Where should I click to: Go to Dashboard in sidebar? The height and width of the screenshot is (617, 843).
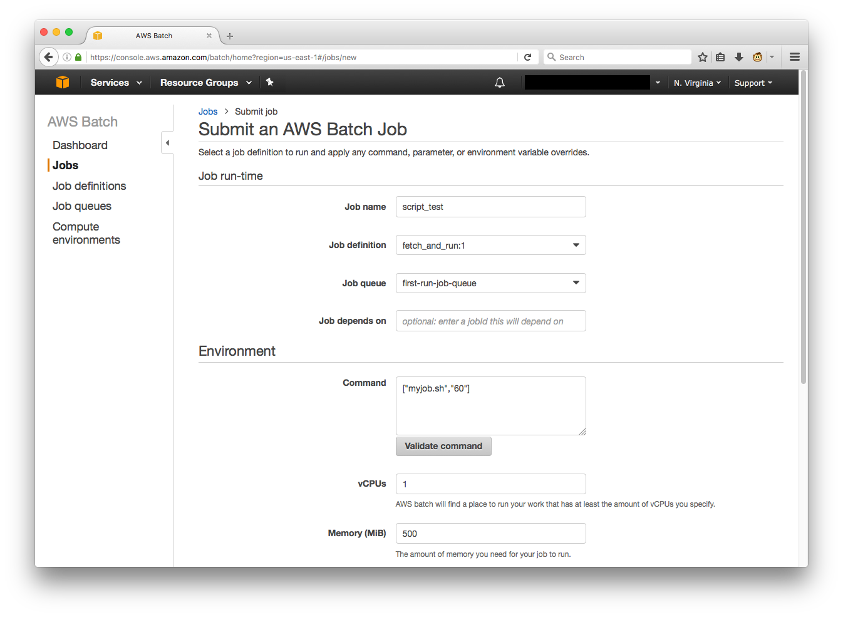click(80, 145)
